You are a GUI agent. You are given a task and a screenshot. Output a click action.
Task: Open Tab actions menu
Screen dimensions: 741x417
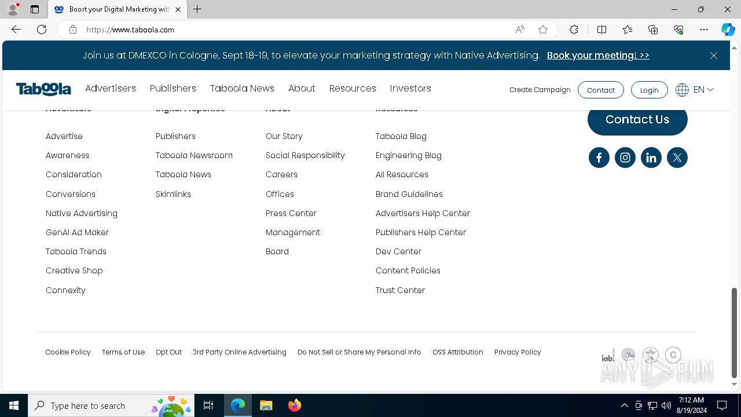pyautogui.click(x=35, y=9)
